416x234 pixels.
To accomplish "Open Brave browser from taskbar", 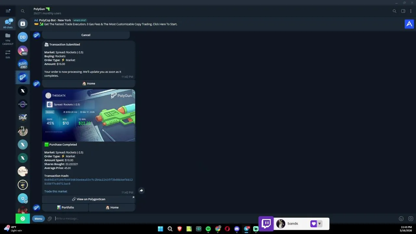I will click(179, 229).
